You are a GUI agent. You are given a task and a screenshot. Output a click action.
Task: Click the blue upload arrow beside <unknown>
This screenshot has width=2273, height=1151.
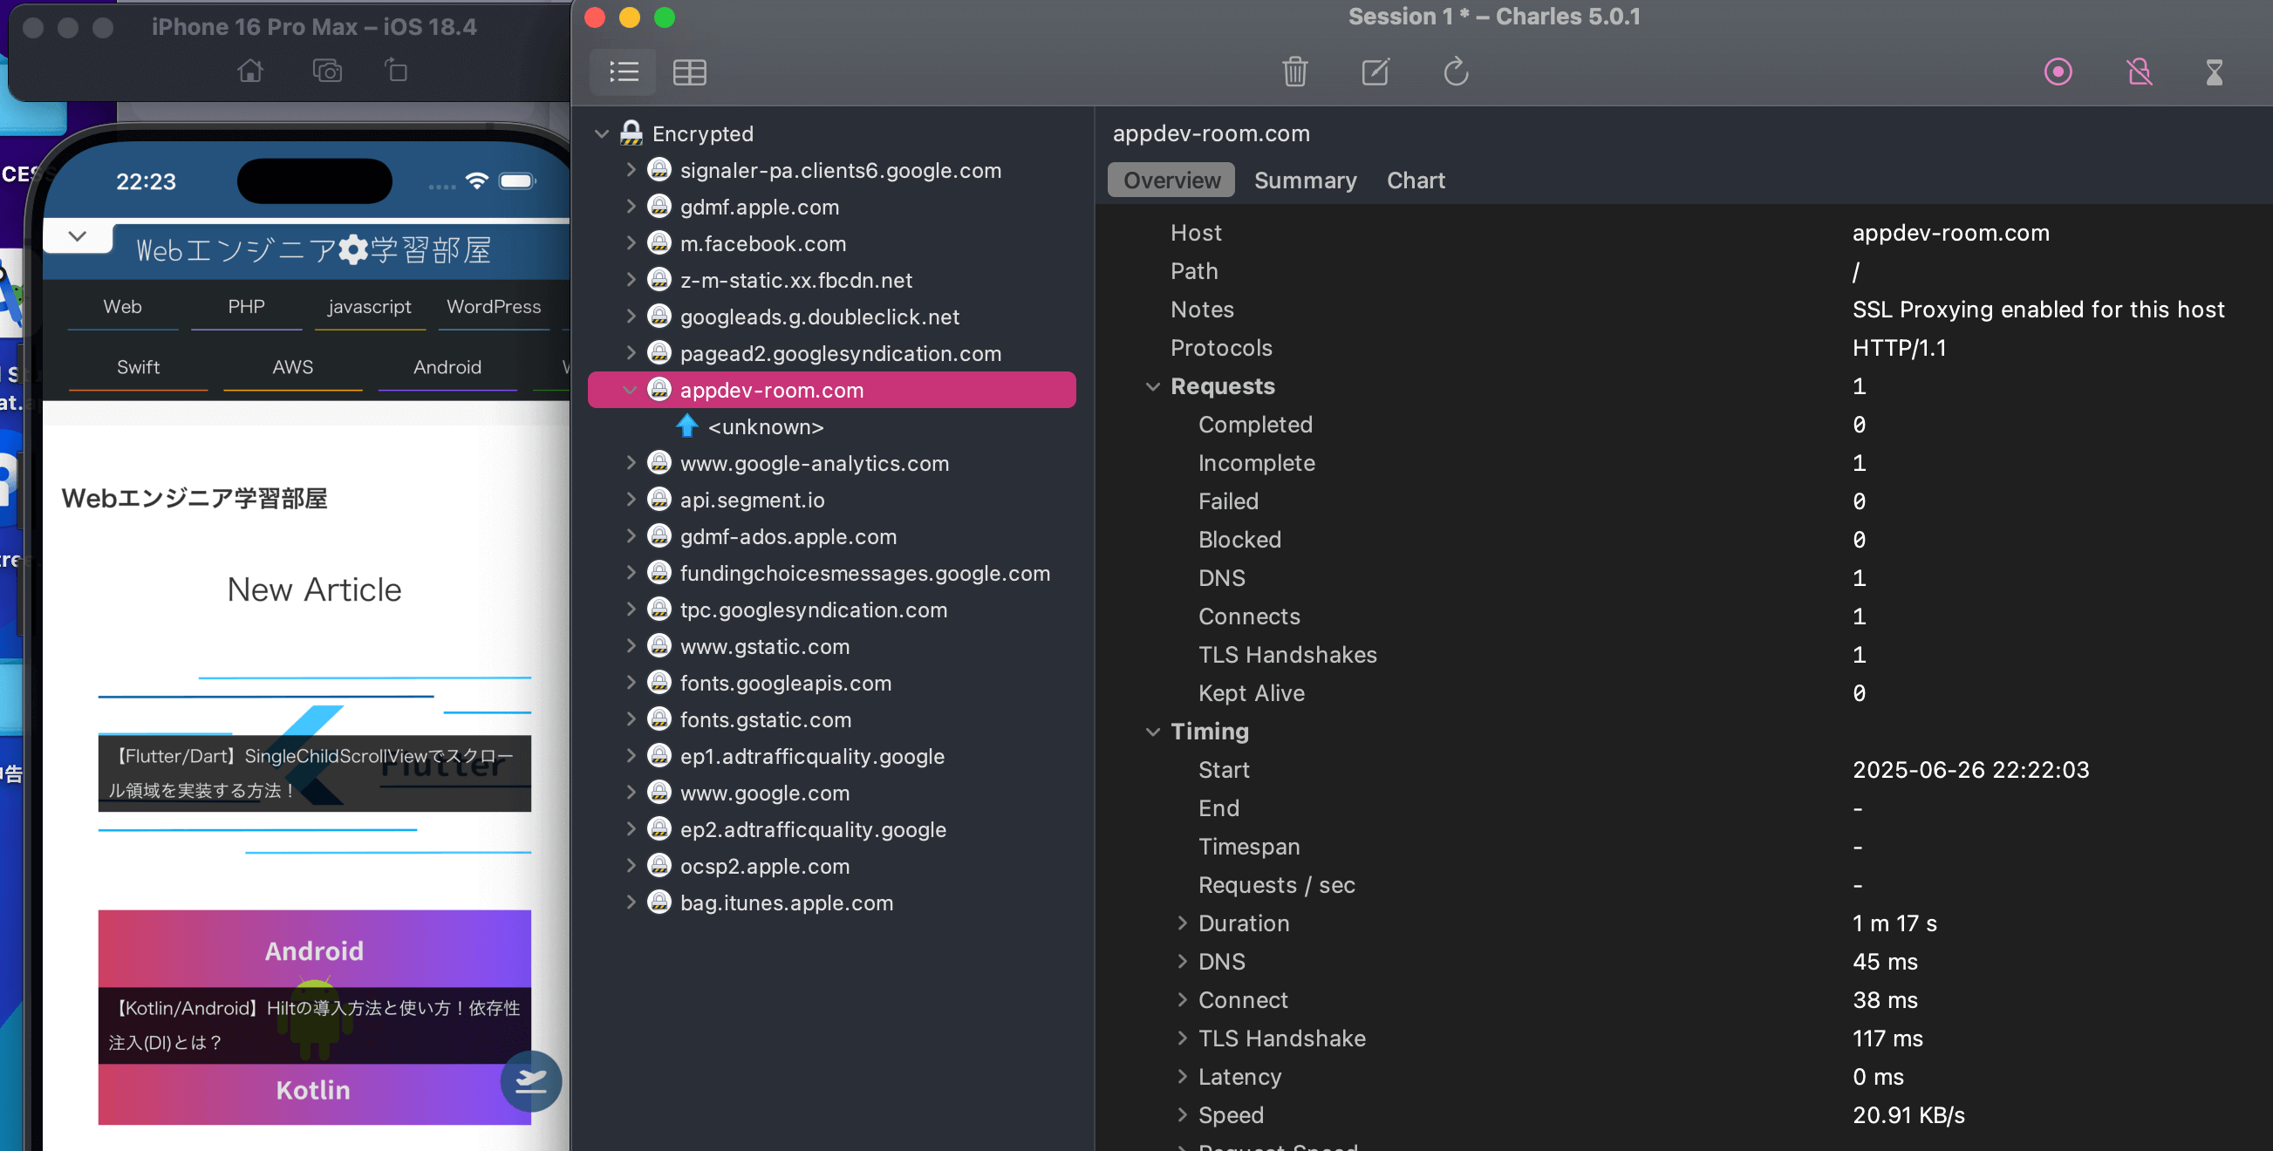click(x=687, y=426)
